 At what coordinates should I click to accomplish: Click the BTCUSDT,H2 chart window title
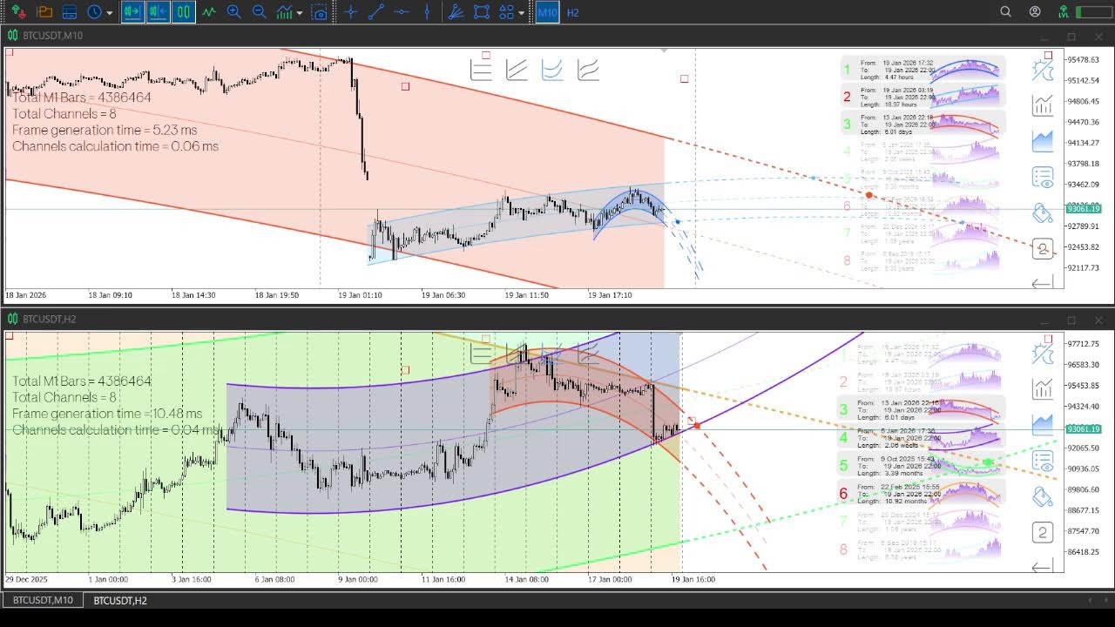coord(48,320)
